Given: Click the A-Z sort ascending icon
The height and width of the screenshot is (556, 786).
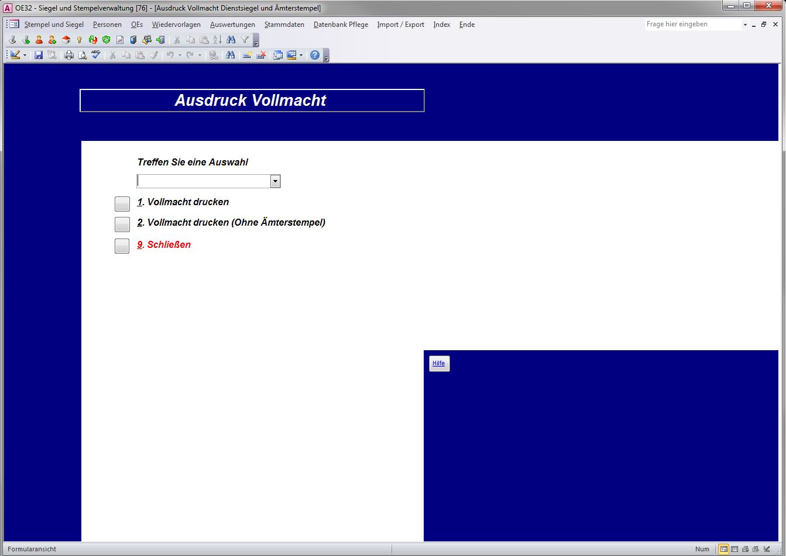Looking at the screenshot, I should click(217, 40).
